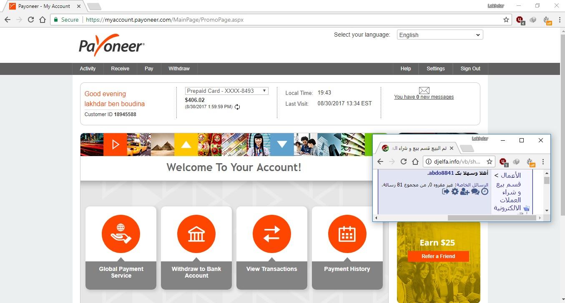Open the Activity menu

tap(88, 69)
